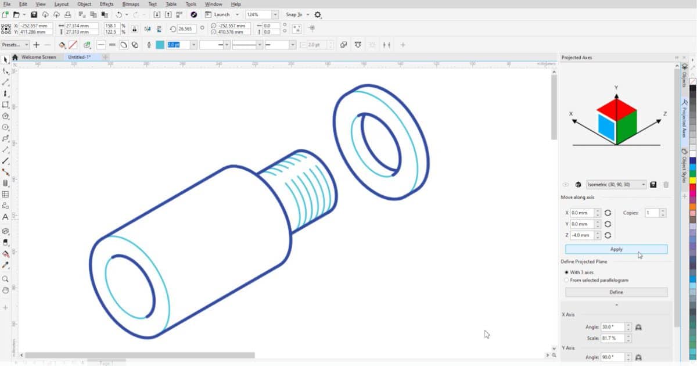
Task: Select the Zoom tool
Action: click(5, 278)
